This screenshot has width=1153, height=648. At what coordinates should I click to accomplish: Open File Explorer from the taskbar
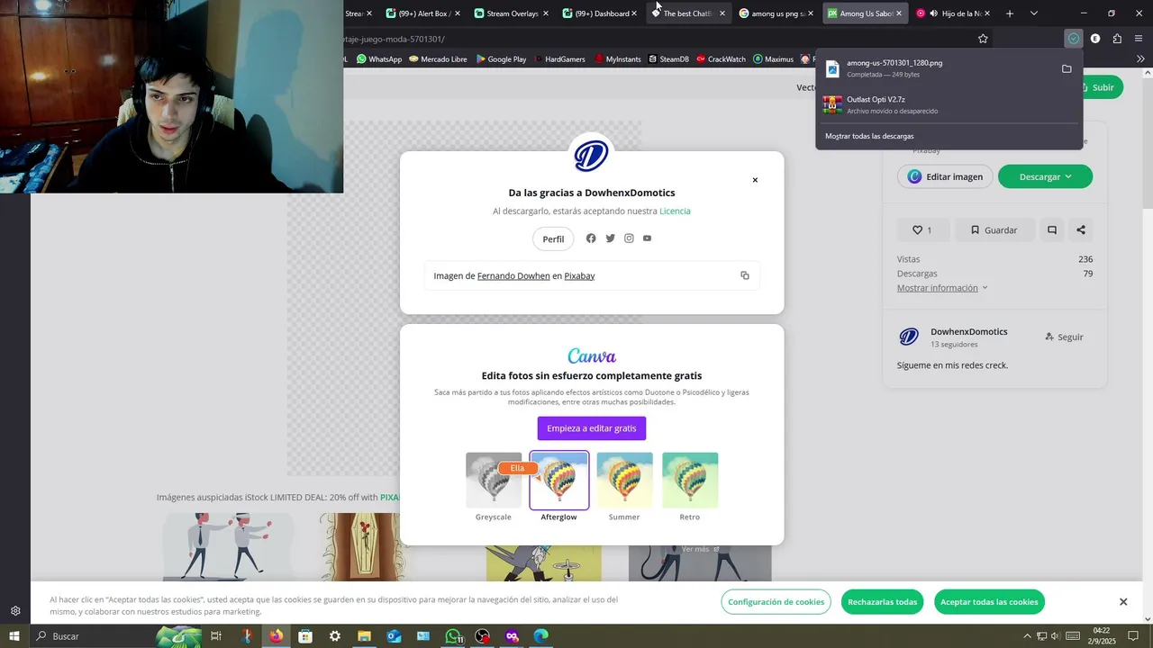point(364,636)
